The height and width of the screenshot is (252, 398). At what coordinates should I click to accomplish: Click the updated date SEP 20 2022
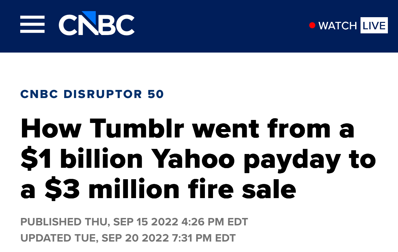pyautogui.click(x=135, y=238)
